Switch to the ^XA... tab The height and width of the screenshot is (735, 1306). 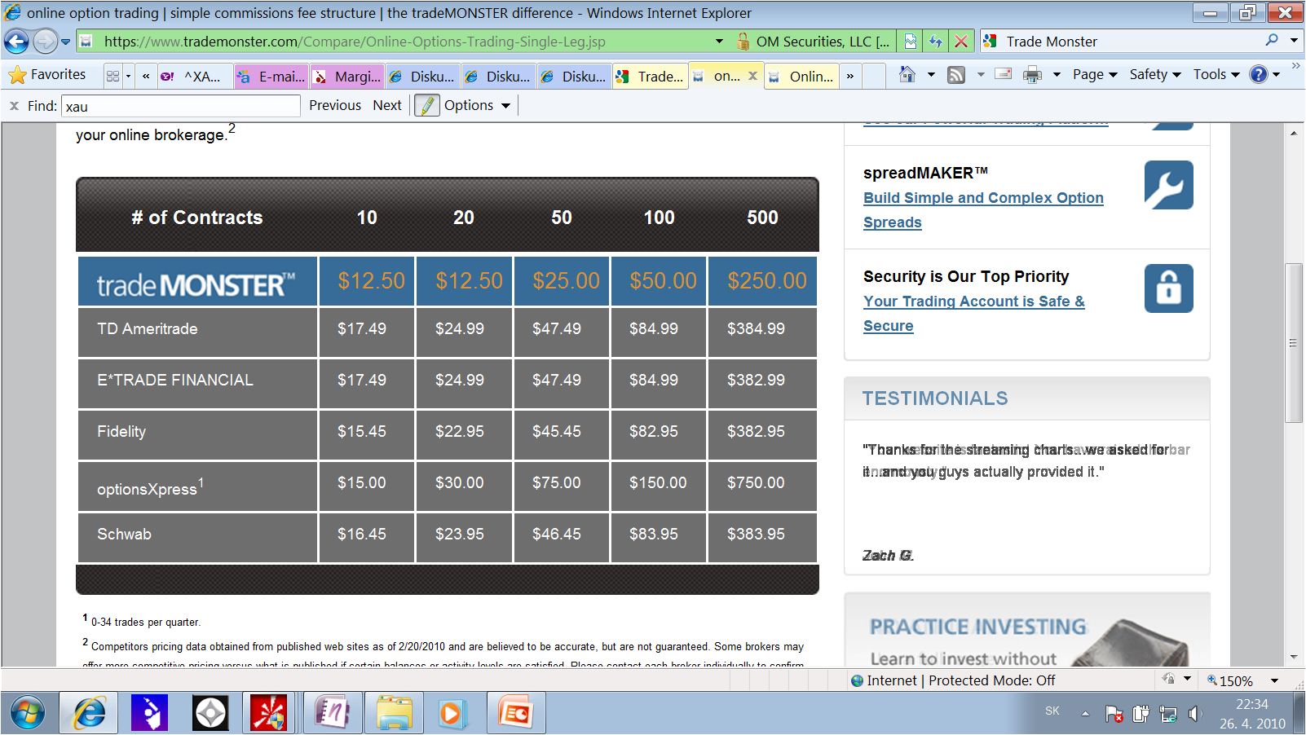coord(196,77)
